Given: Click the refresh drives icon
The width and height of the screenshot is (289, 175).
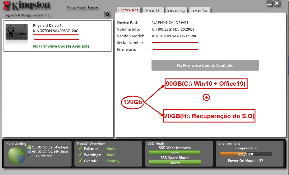Looking at the screenshot, I should point(107,14).
